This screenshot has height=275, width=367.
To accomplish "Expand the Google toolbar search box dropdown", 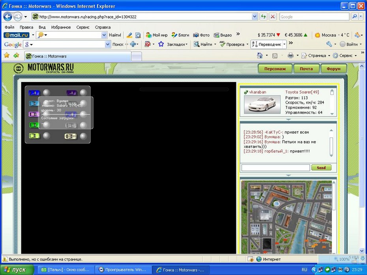I will point(108,44).
